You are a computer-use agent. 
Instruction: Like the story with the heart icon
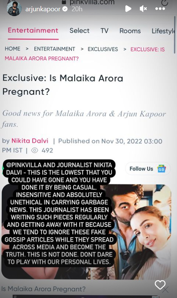[x=160, y=285]
